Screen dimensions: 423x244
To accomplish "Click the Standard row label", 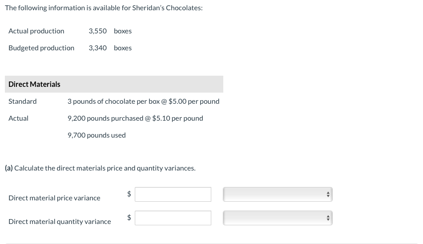I will (23, 102).
